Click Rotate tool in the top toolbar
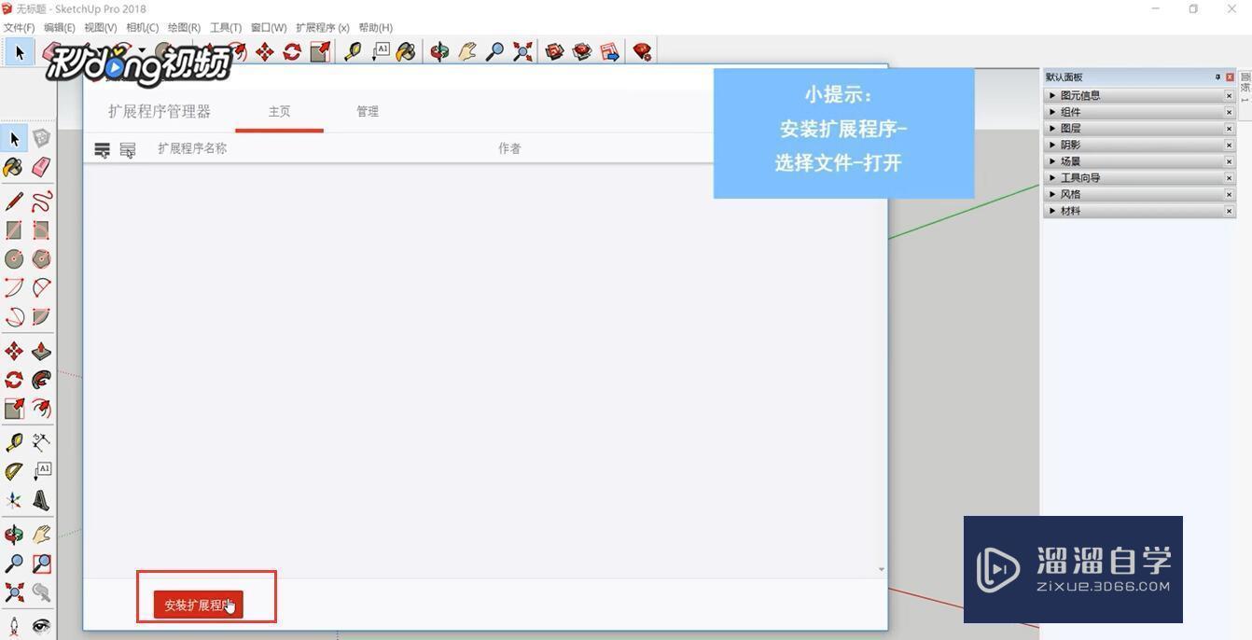This screenshot has height=640, width=1252. click(292, 52)
